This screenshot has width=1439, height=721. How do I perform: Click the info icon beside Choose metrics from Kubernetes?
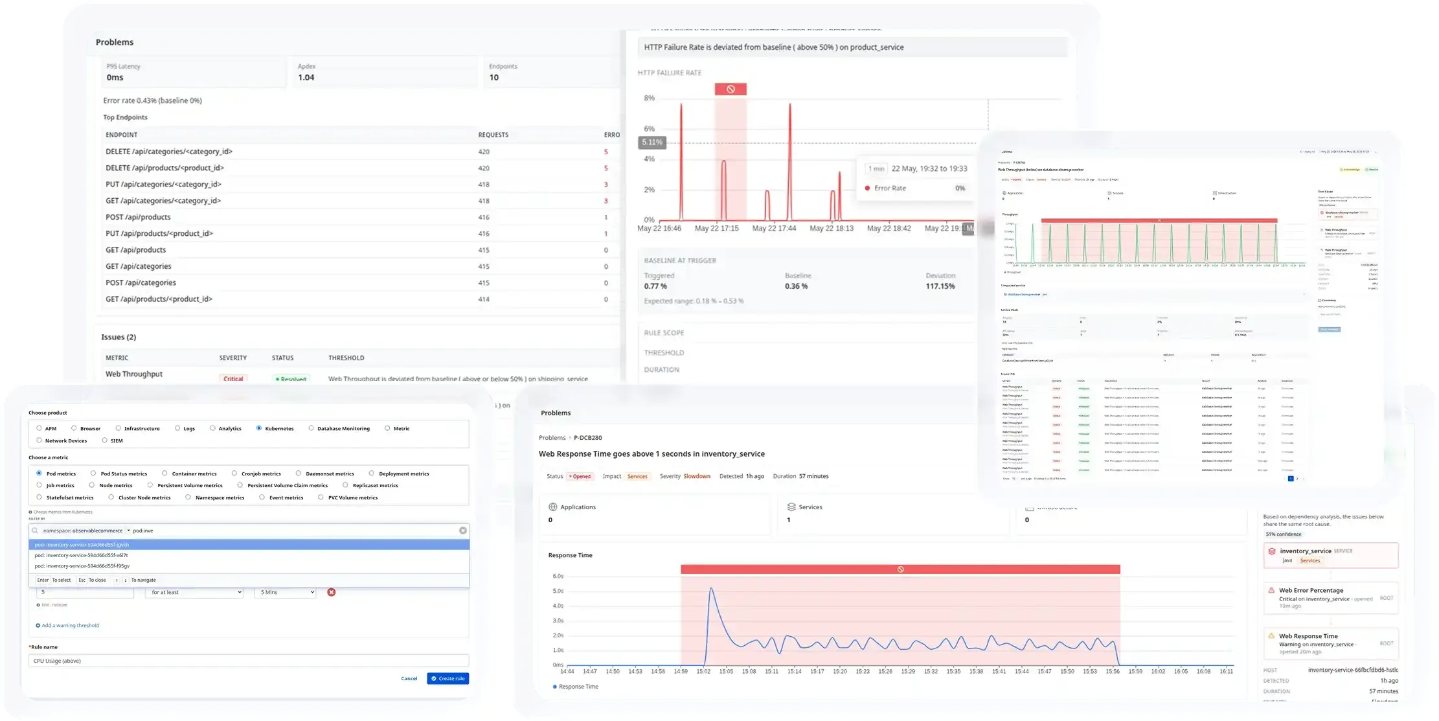point(30,512)
